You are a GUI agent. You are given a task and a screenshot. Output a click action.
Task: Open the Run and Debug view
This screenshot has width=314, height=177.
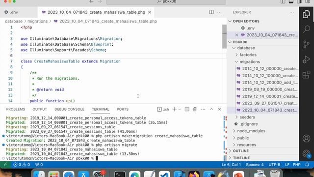click(x=306, y=59)
